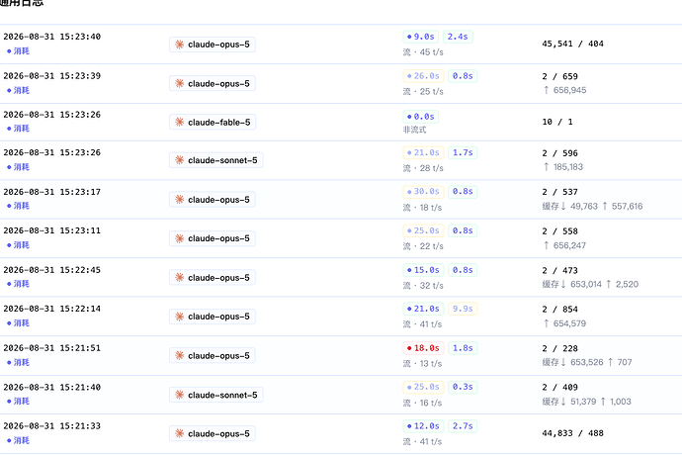Click claude-opus-5 tag in 15:23:17 row
This screenshot has width=682, height=455.
[x=213, y=200]
